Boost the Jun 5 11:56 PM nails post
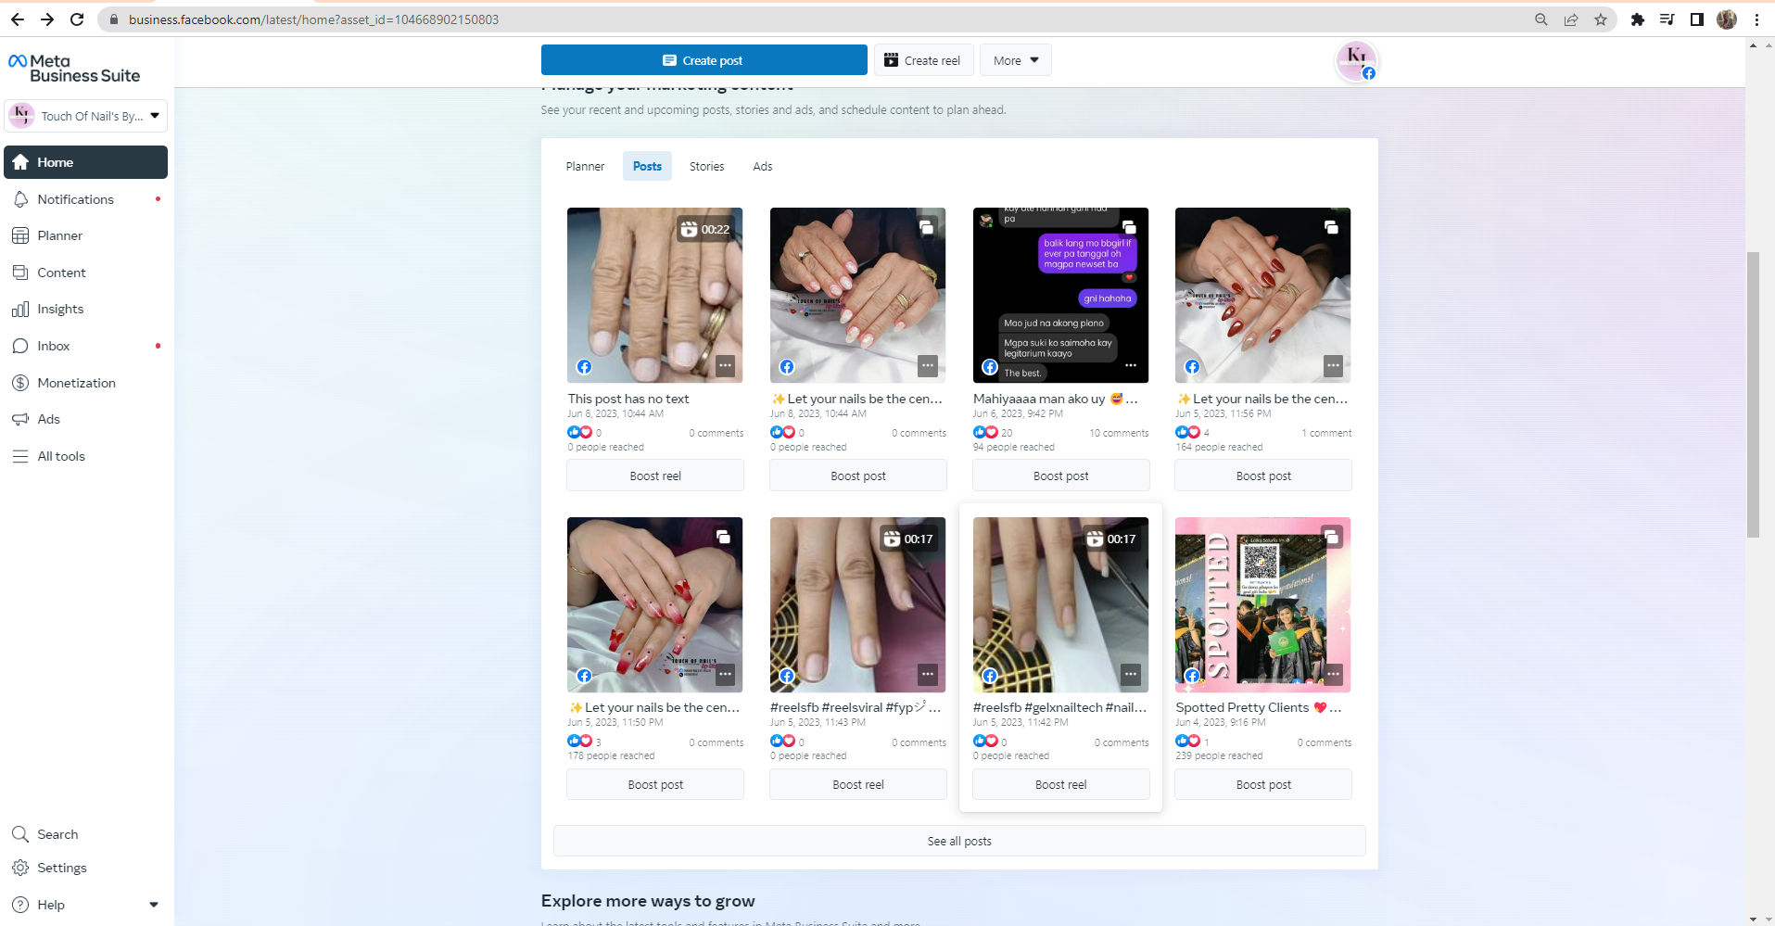This screenshot has height=926, width=1775. (x=1263, y=476)
